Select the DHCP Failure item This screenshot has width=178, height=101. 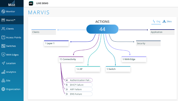pyautogui.click(x=79, y=85)
